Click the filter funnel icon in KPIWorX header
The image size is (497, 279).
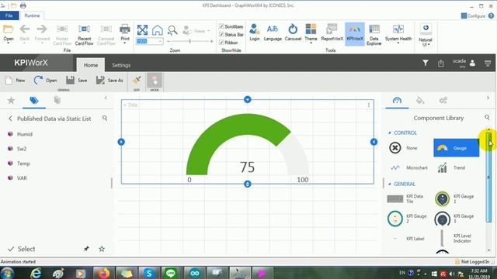click(x=426, y=64)
